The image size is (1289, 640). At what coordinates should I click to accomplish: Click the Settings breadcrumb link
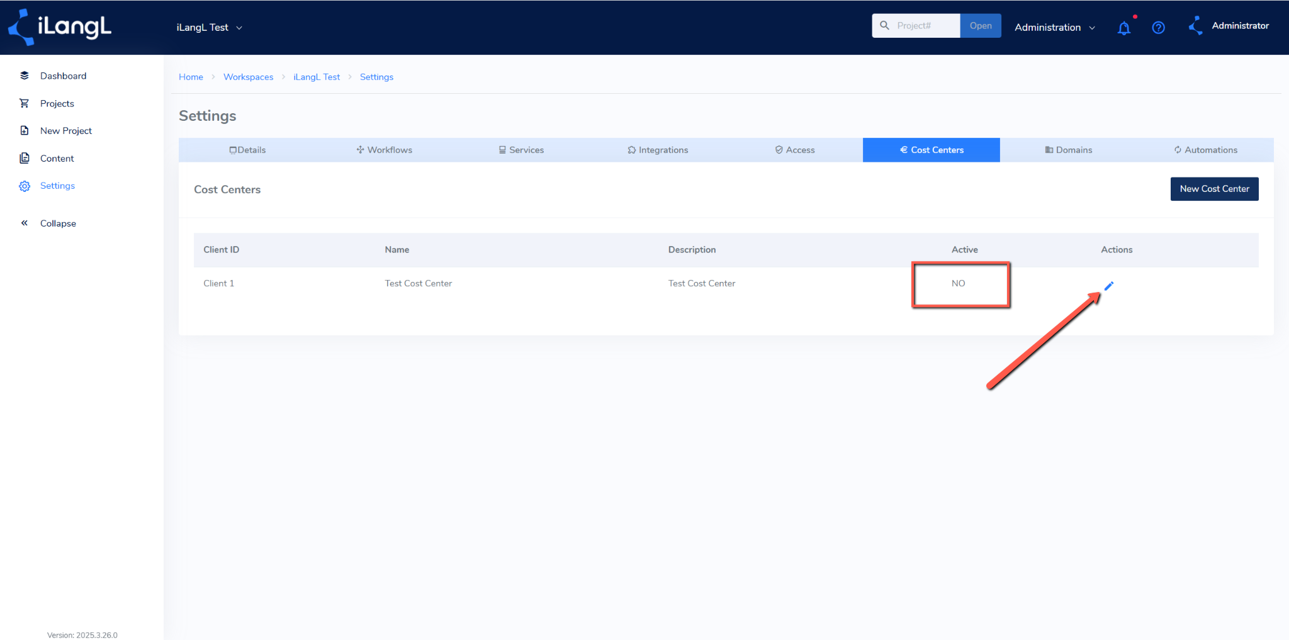376,77
